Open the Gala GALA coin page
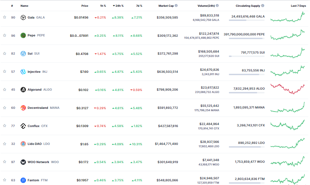 [x=36, y=18]
